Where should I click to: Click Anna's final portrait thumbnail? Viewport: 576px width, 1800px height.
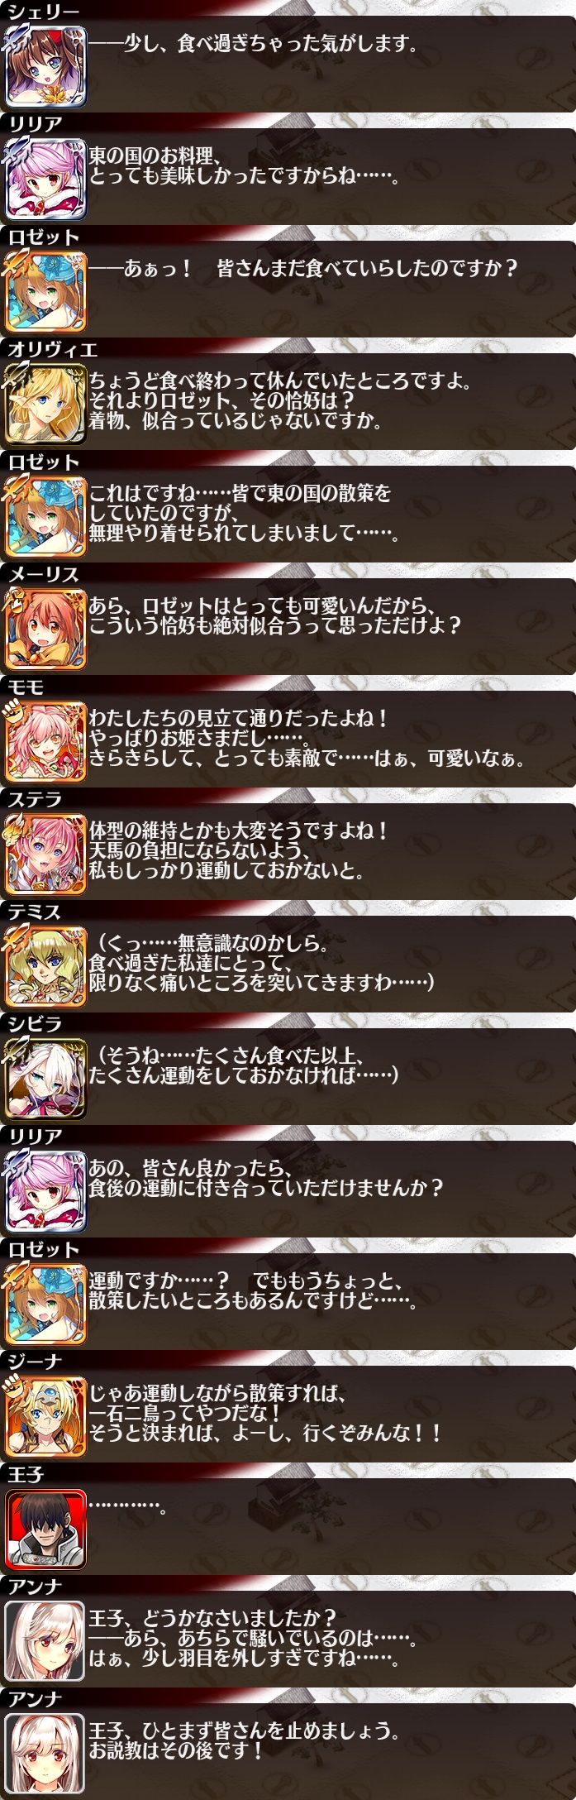click(45, 1754)
